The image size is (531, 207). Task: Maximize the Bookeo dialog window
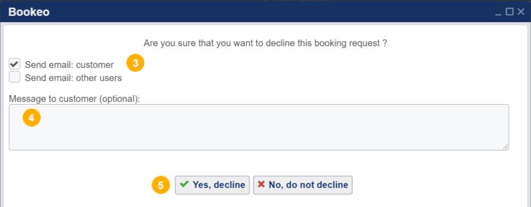[x=509, y=12]
